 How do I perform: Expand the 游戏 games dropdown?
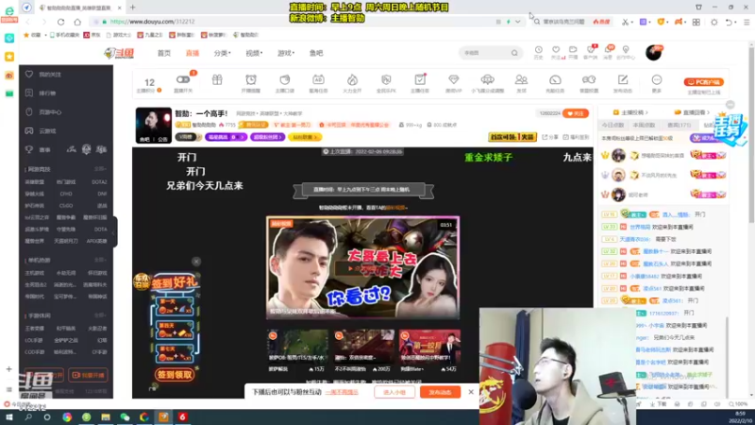pyautogui.click(x=286, y=53)
